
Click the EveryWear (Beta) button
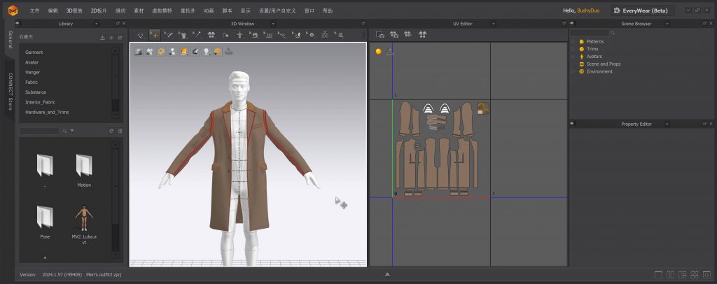(642, 11)
